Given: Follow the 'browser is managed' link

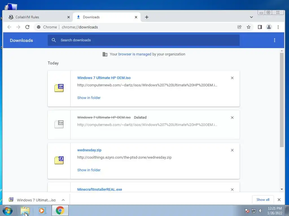Looking at the screenshot, I should 135,54.
